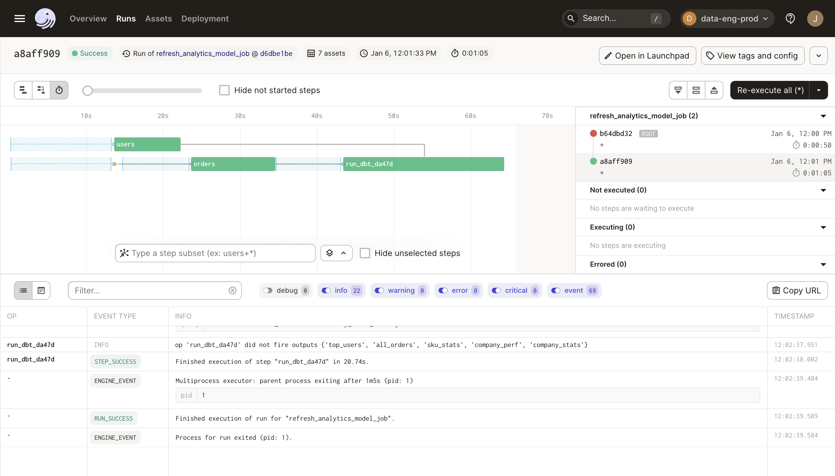Click the help question mark icon
The width and height of the screenshot is (835, 476).
pos(790,19)
